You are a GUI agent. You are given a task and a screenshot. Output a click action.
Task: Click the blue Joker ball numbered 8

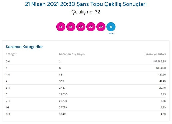click(111, 27)
